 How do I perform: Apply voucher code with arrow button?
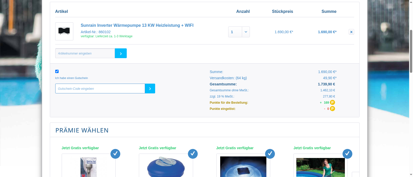pos(150,88)
